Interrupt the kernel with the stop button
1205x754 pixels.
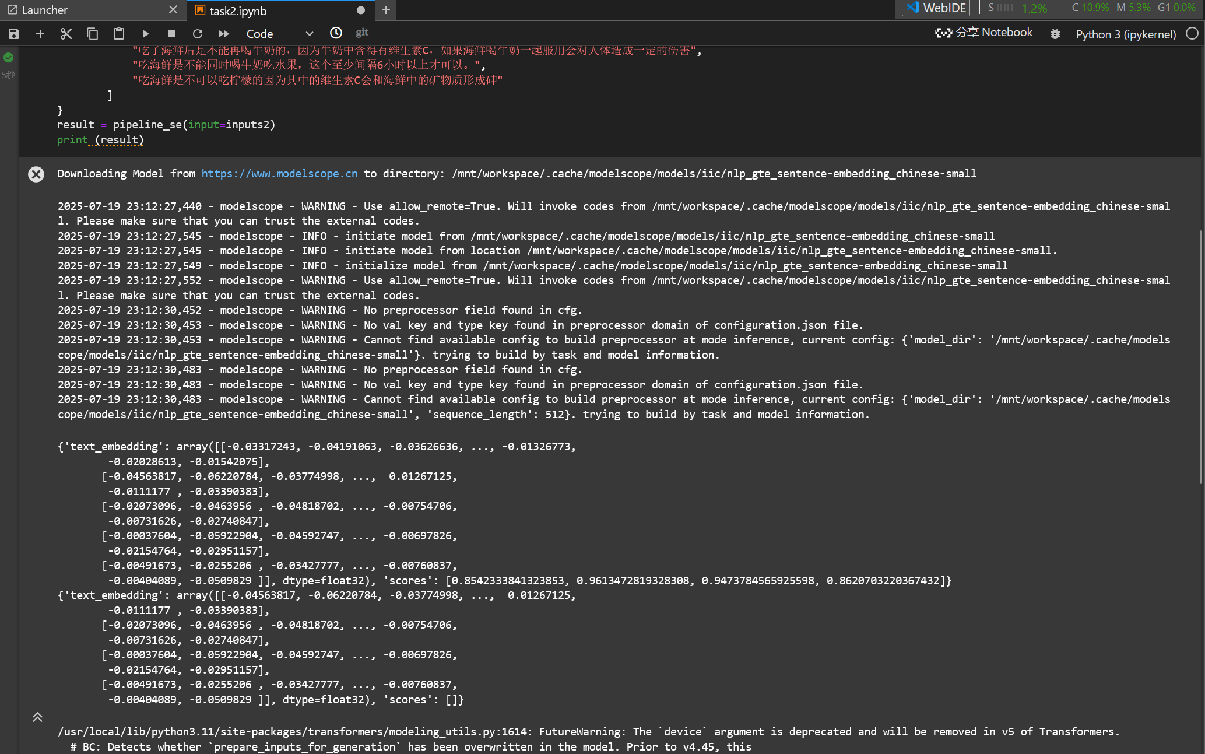(171, 34)
